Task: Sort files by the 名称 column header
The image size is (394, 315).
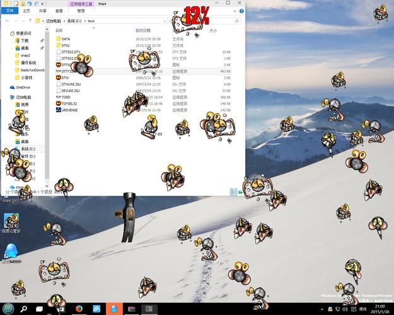Action: coord(59,30)
